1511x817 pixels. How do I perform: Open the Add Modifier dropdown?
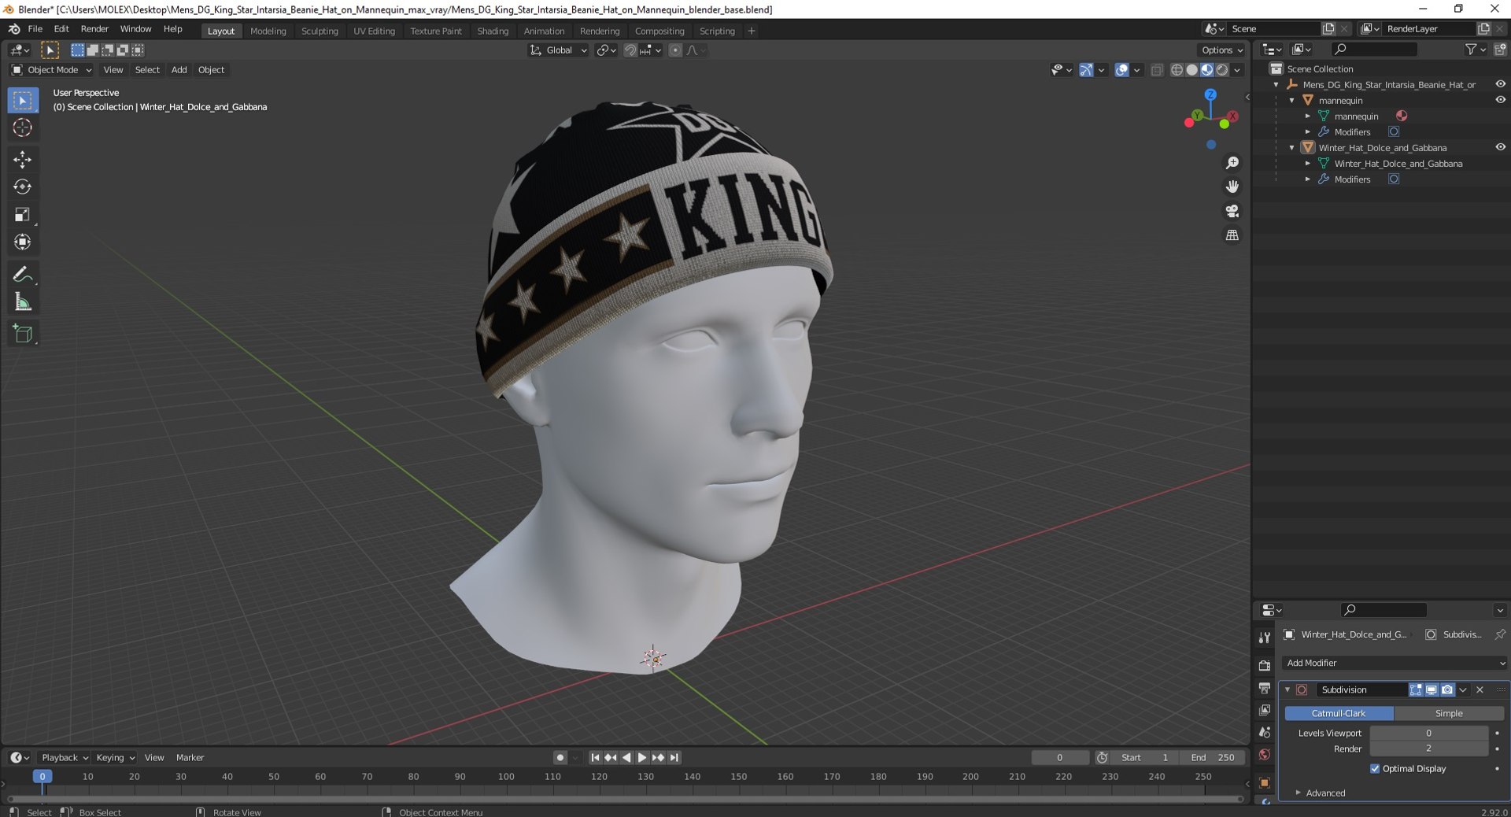1394,663
